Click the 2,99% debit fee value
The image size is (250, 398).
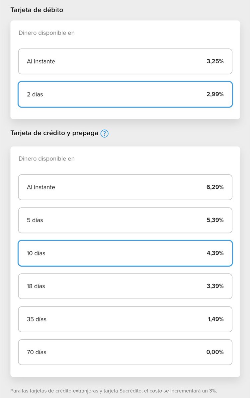pos(215,95)
